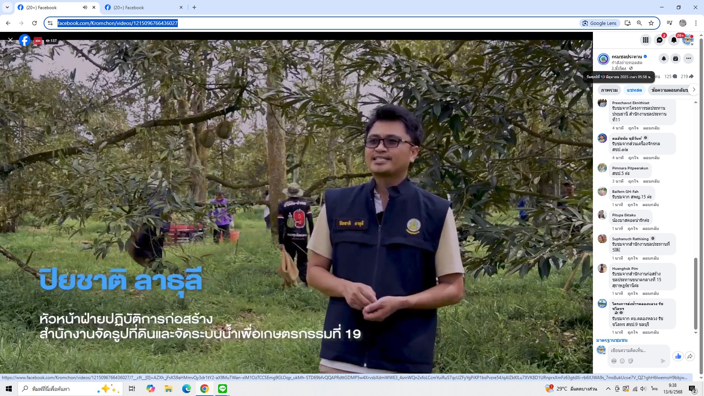Open the volume control in system tray

pos(643,389)
